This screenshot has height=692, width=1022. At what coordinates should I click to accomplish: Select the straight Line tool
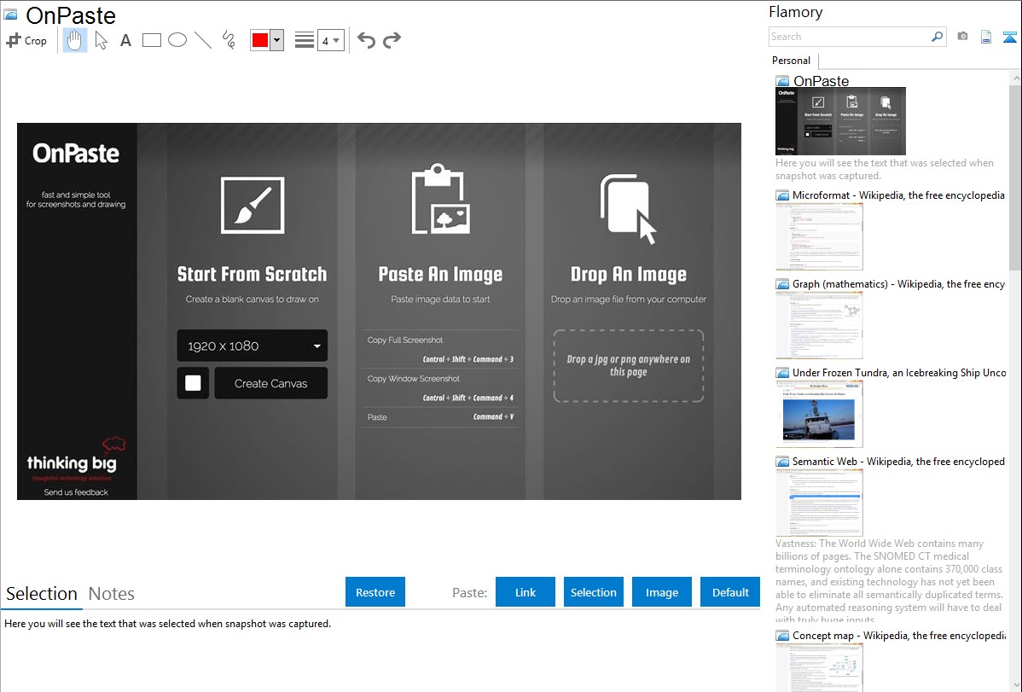(x=203, y=40)
